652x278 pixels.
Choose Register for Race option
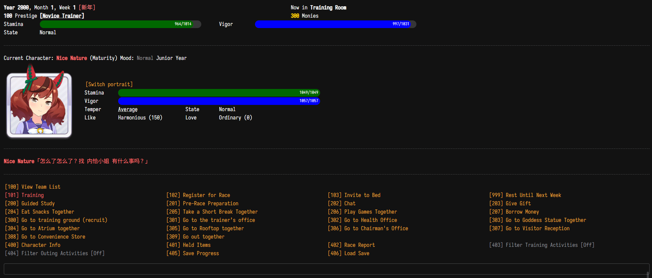coord(198,195)
